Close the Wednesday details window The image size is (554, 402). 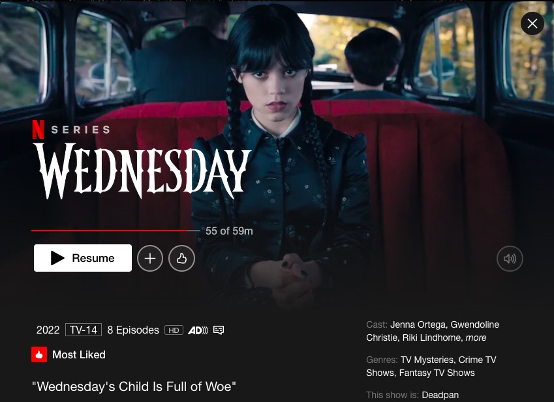click(532, 23)
